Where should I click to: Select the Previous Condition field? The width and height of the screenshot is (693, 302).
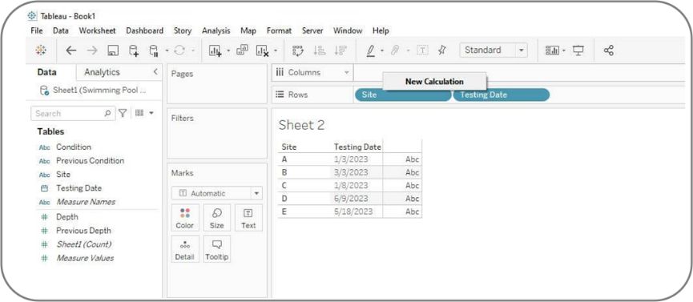tap(90, 160)
